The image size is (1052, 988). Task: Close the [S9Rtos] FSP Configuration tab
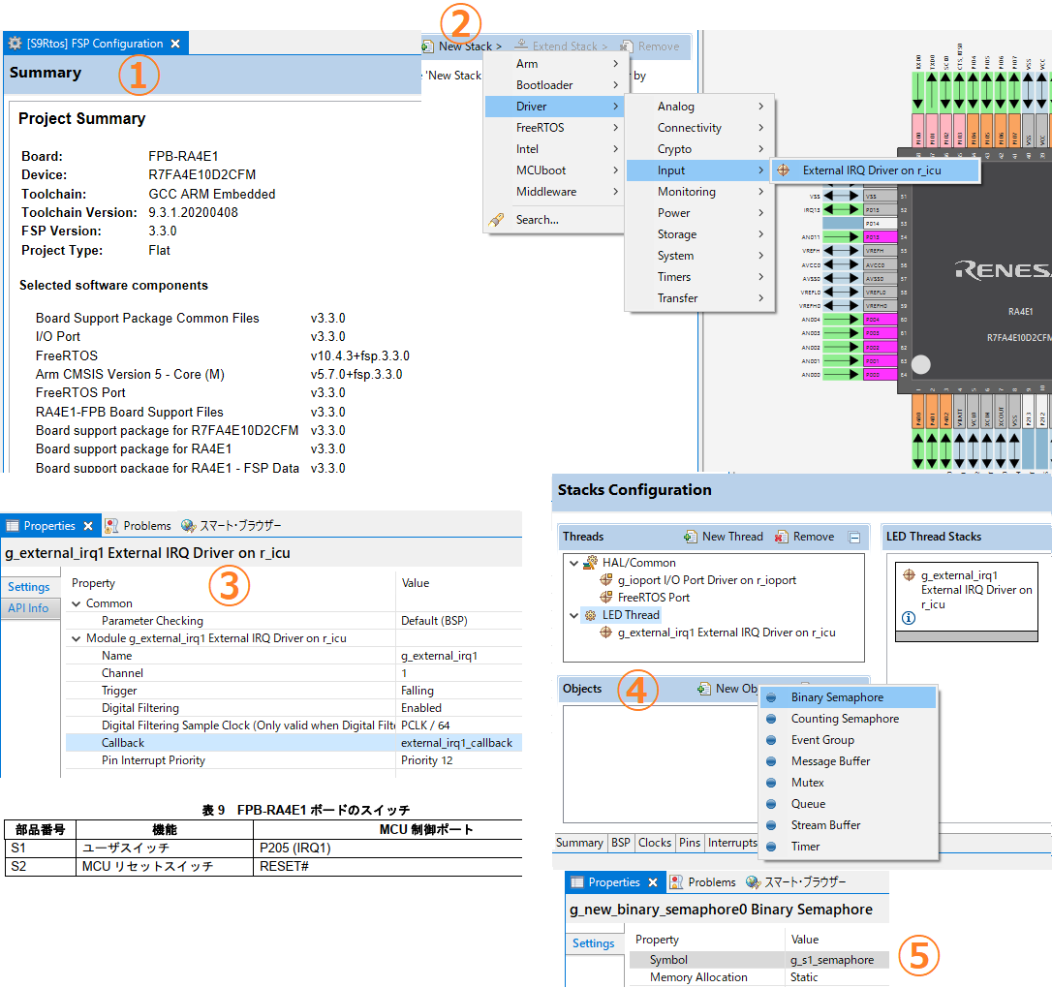[175, 44]
